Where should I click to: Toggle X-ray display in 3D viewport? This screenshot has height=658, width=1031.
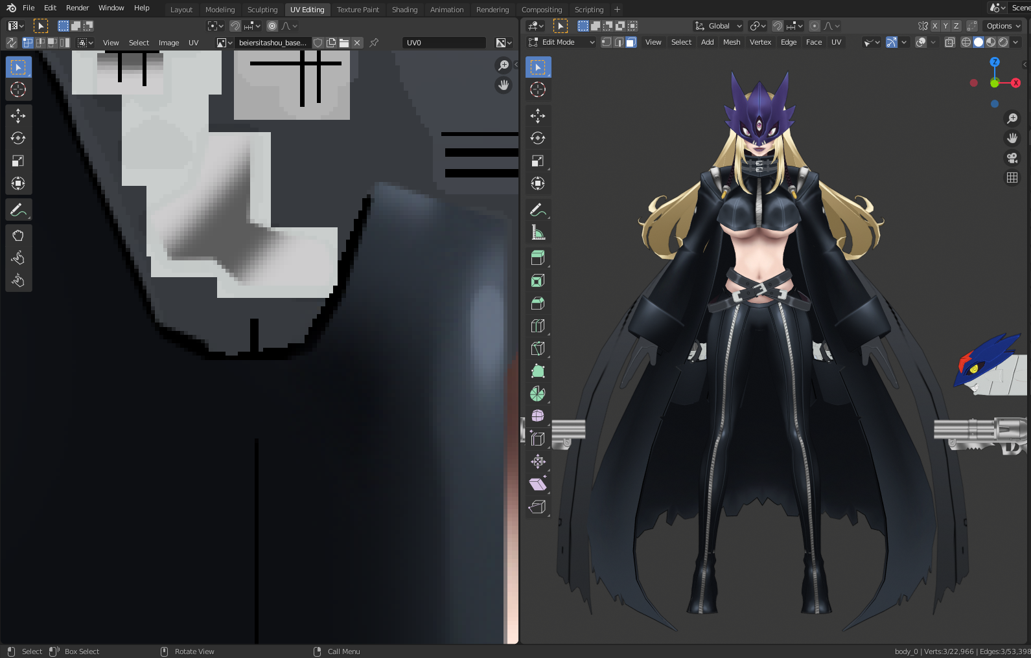pyautogui.click(x=949, y=42)
